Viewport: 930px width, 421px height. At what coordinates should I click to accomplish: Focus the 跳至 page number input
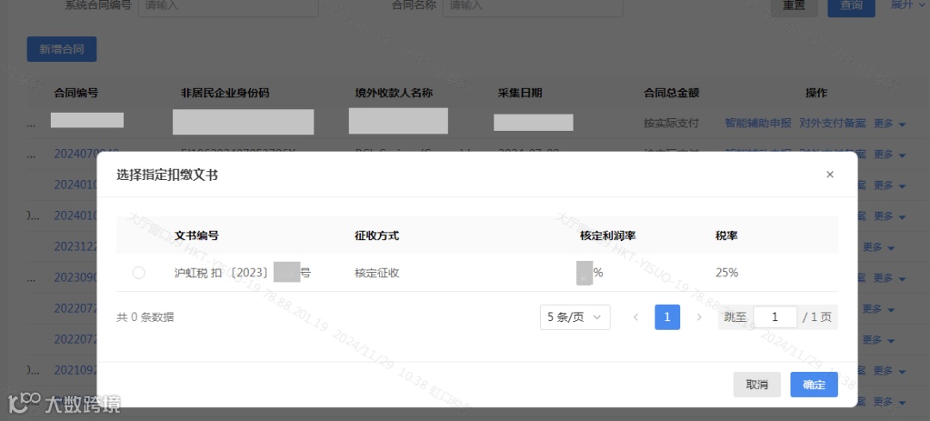775,317
